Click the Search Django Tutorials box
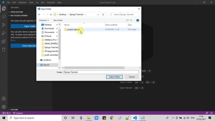Image resolution: width=215 pixels, height=121 pixels. click(x=124, y=14)
